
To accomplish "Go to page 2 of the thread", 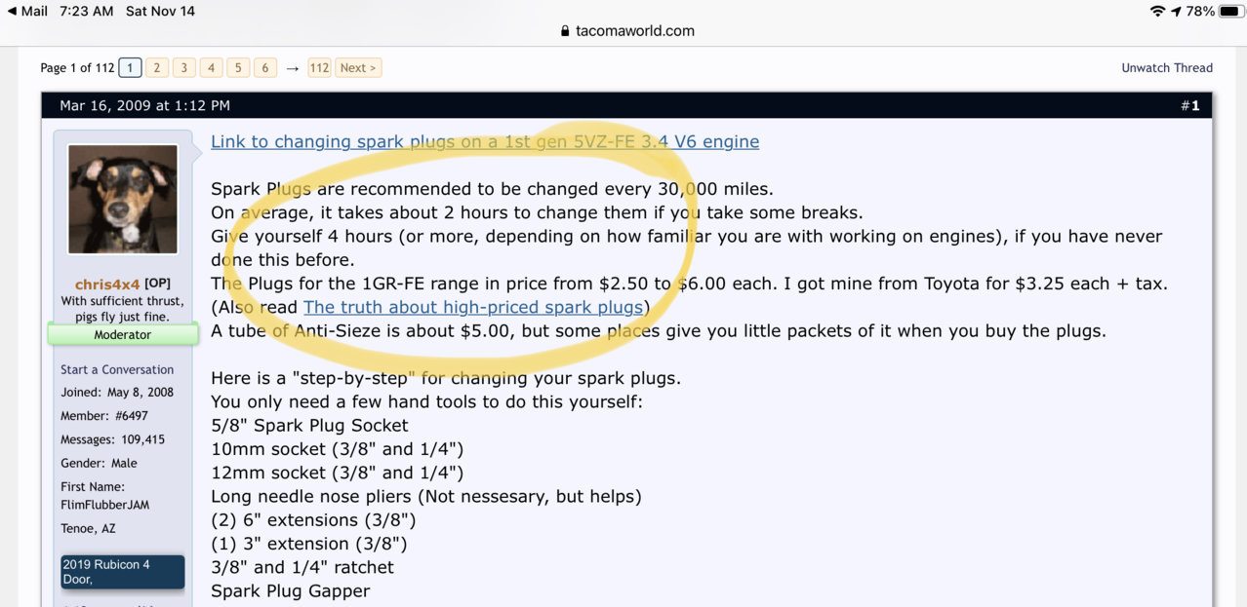I will 156,68.
